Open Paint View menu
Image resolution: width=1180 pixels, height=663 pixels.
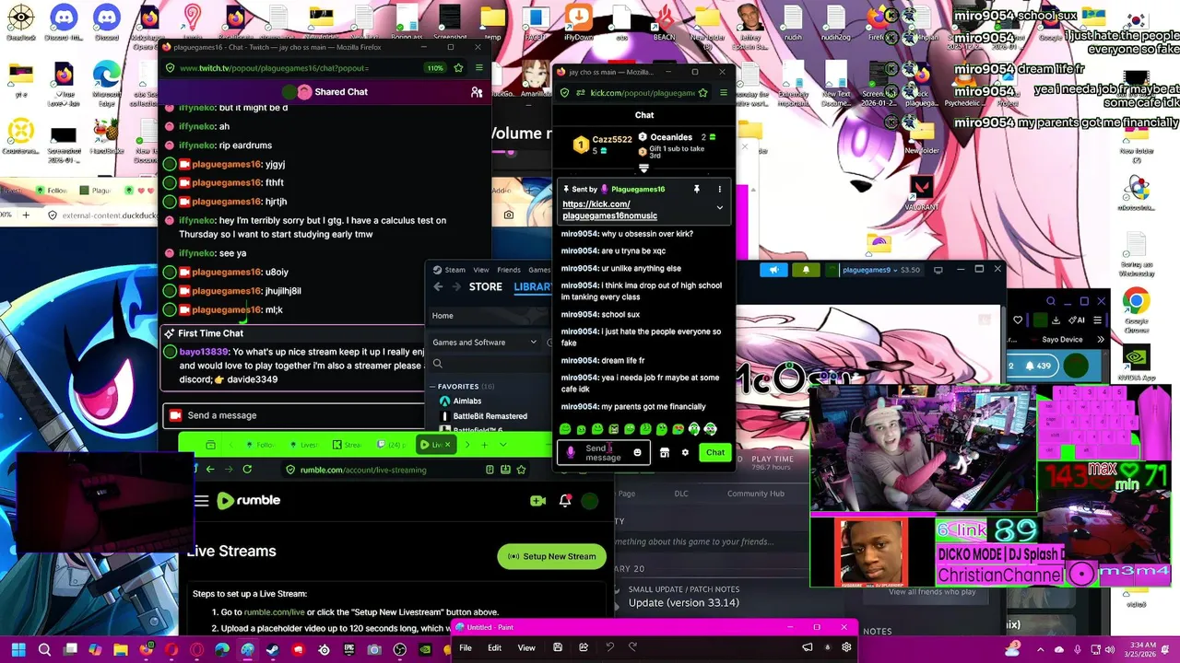click(x=526, y=647)
